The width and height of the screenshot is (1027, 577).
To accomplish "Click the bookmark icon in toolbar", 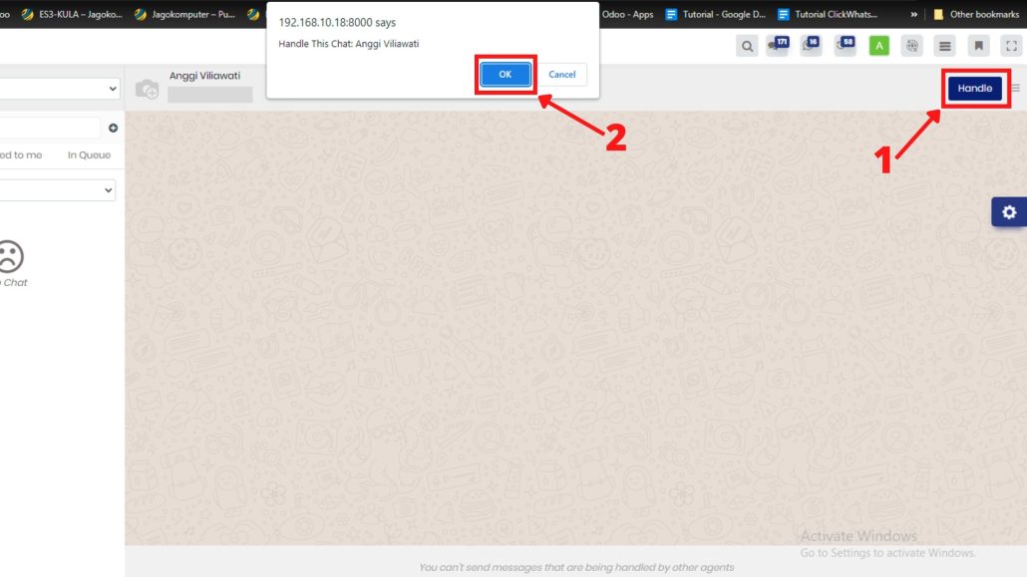I will coord(978,46).
